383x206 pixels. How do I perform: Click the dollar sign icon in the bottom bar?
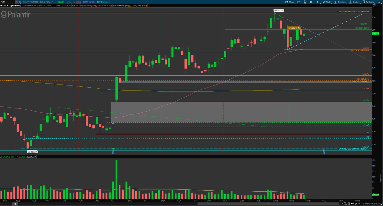tap(359, 203)
